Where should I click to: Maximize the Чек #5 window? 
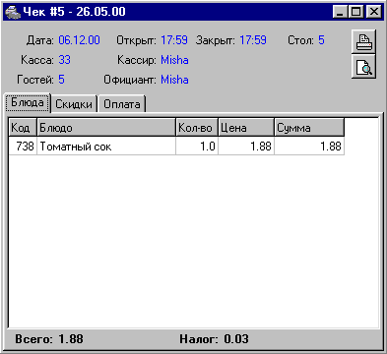(356, 12)
